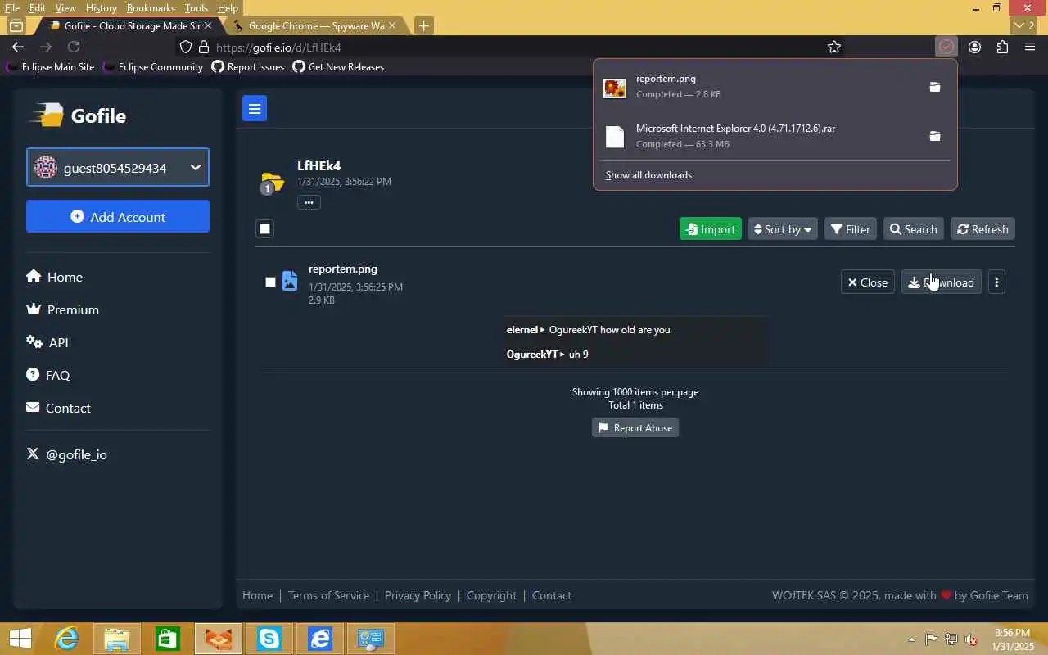
Task: Open the Tools menu
Action: pos(196,7)
